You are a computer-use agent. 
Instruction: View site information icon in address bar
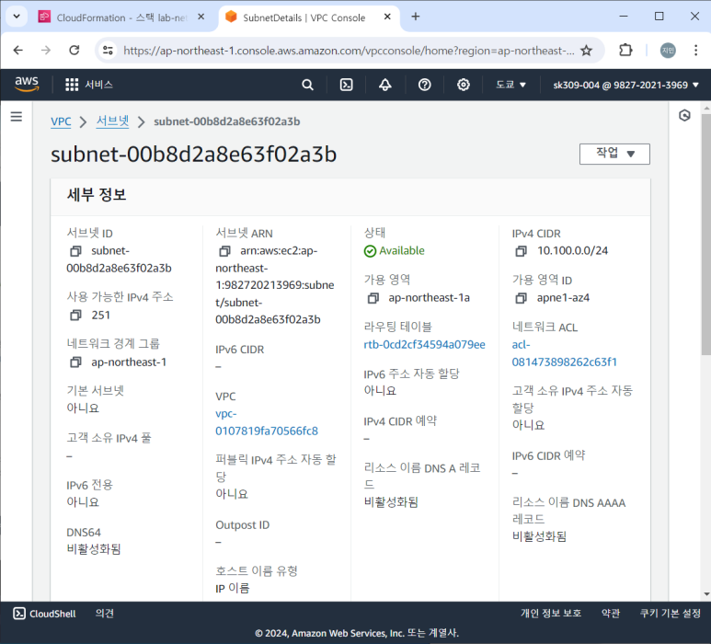click(x=108, y=51)
